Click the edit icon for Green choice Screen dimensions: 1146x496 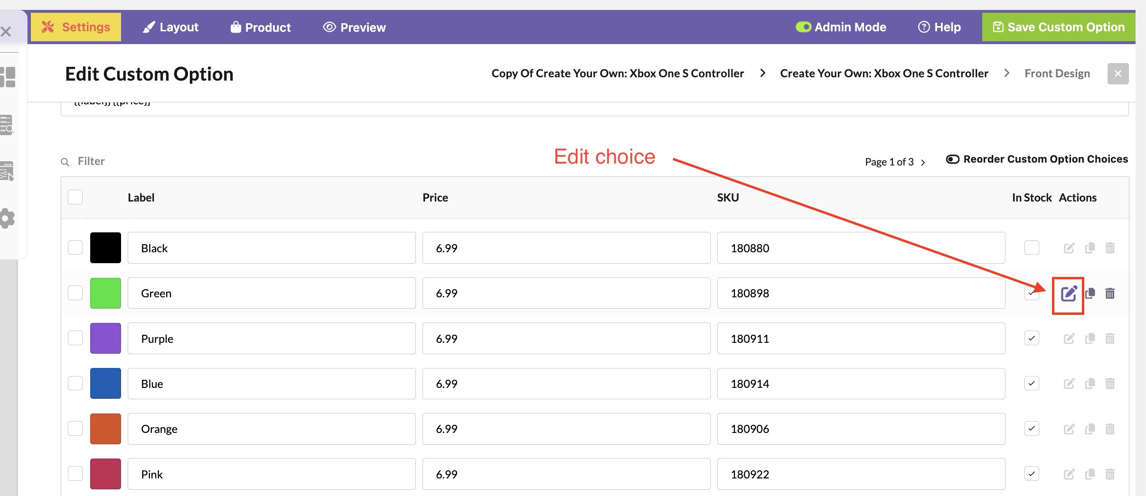coord(1069,294)
